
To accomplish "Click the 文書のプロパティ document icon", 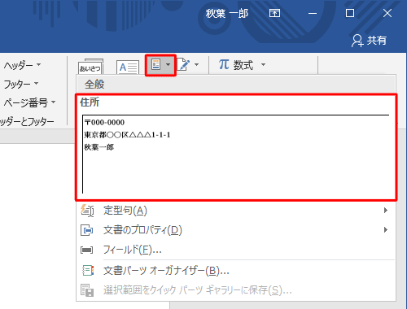I will click(87, 230).
